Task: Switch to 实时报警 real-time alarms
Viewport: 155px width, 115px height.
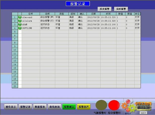Action: (x=121, y=9)
